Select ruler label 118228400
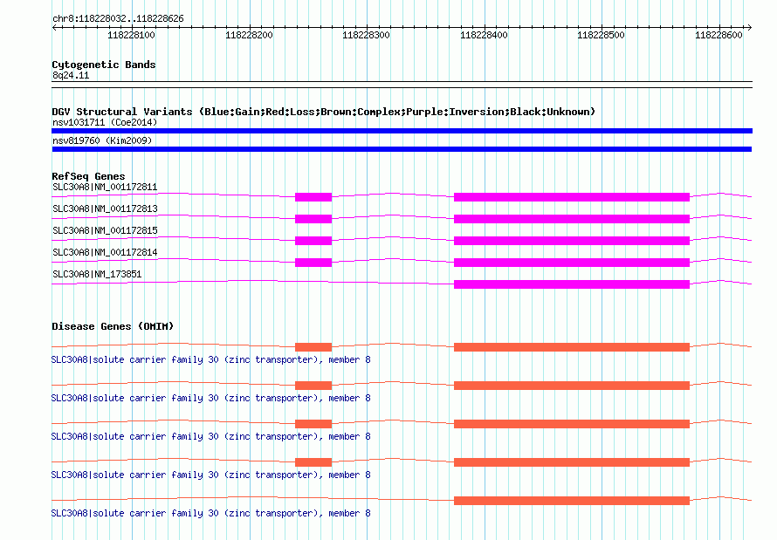Viewport: 777px width, 540px height. tap(484, 35)
